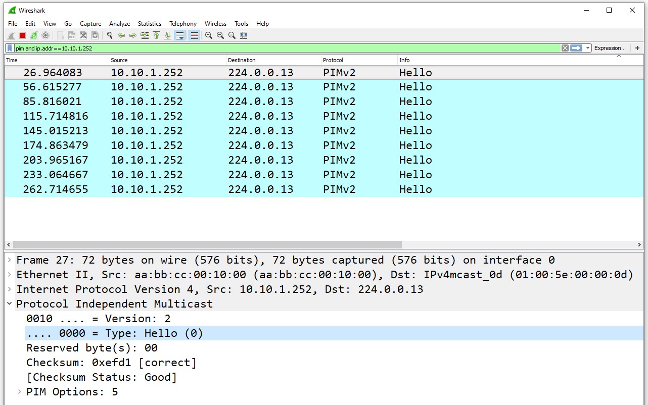This screenshot has width=648, height=405.
Task: Expand Internet Protocol Version 4 section
Action: [10, 289]
